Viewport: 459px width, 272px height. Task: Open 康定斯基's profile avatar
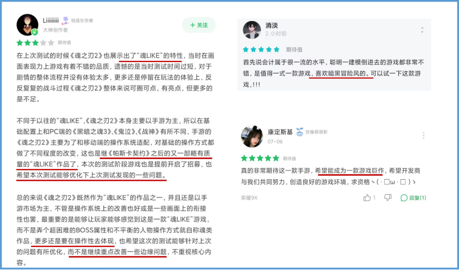pyautogui.click(x=252, y=137)
